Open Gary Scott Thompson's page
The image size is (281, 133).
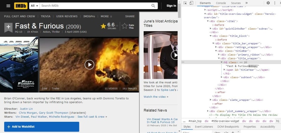coord(53,113)
